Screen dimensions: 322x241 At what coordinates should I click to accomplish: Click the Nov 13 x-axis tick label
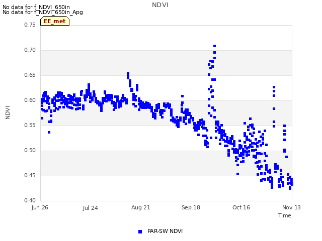291,207
